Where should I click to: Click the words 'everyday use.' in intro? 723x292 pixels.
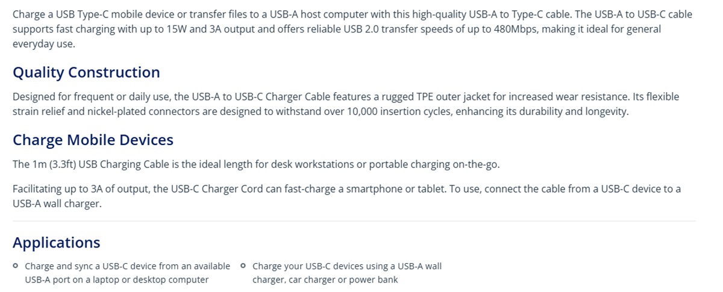point(44,44)
